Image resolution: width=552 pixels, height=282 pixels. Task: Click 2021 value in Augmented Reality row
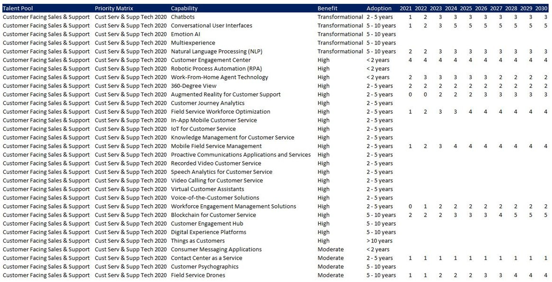click(x=410, y=94)
